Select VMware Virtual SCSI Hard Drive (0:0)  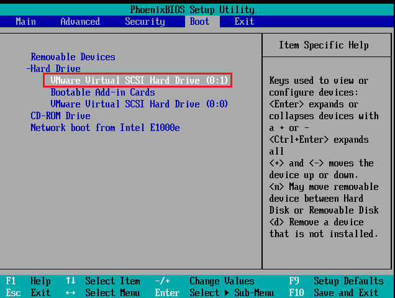pyautogui.click(x=139, y=104)
